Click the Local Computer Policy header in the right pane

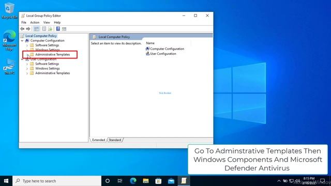114,37
